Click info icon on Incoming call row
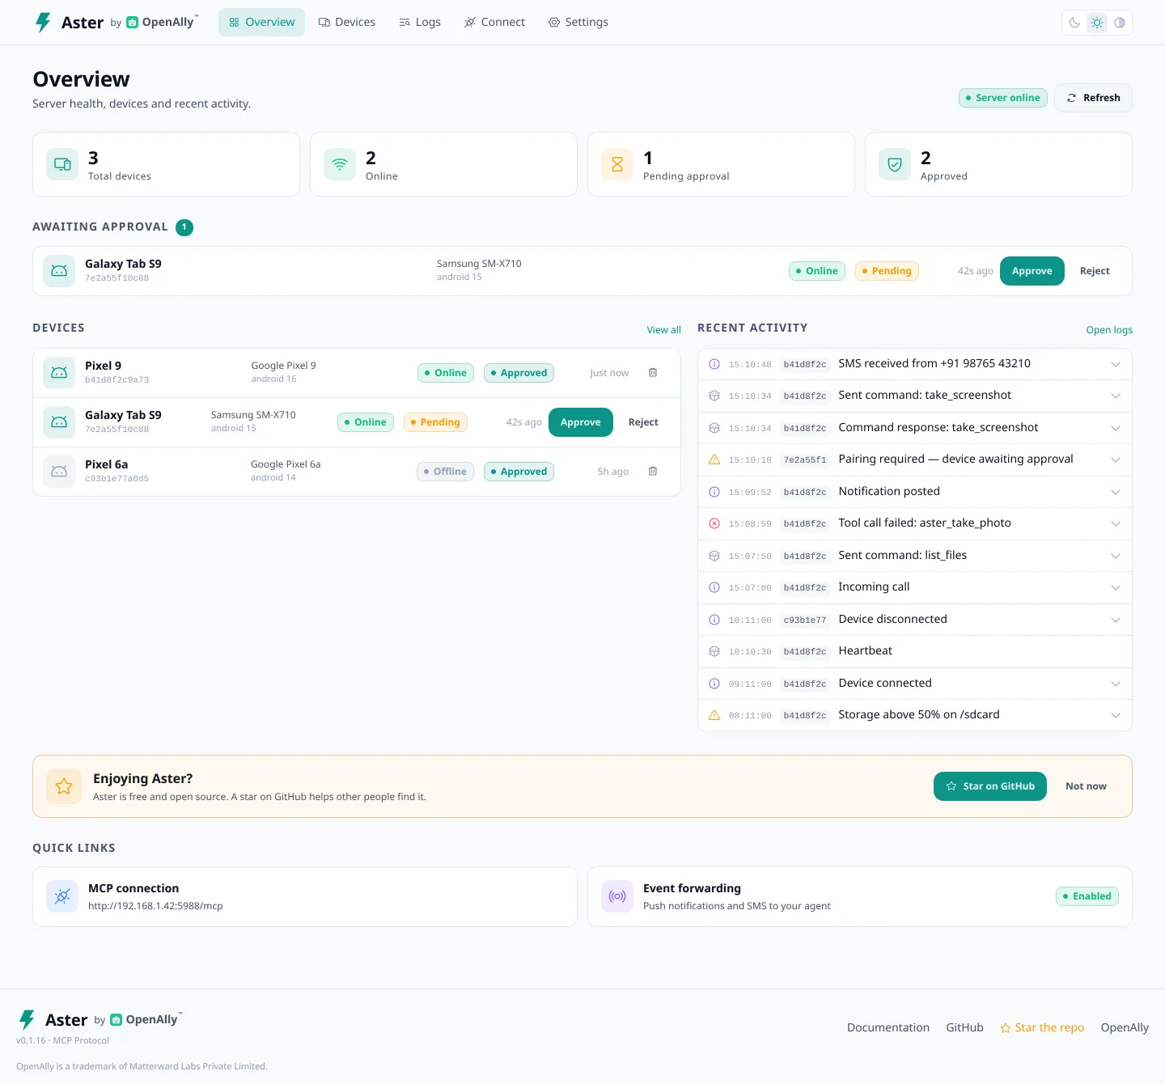This screenshot has width=1165, height=1084. (x=714, y=587)
